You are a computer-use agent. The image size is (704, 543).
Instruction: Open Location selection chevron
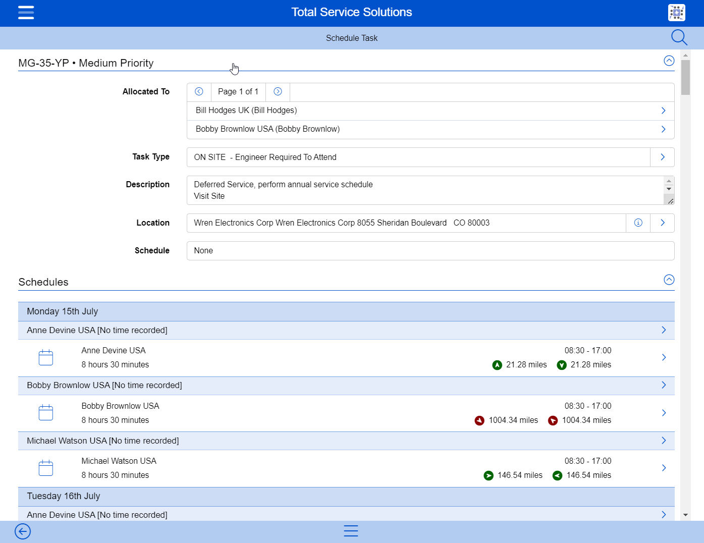[663, 223]
